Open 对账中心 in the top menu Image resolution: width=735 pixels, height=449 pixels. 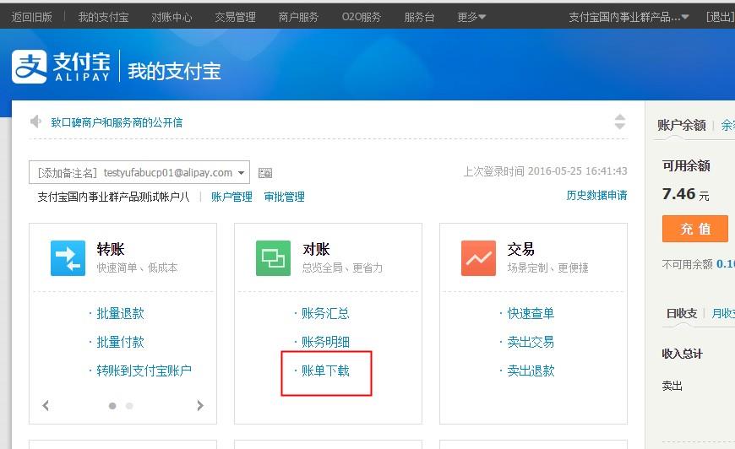pos(171,18)
